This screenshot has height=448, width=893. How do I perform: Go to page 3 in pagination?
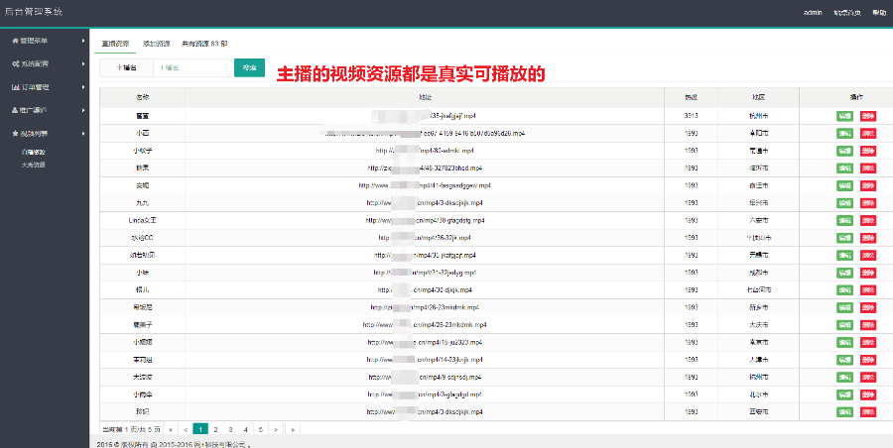point(230,429)
